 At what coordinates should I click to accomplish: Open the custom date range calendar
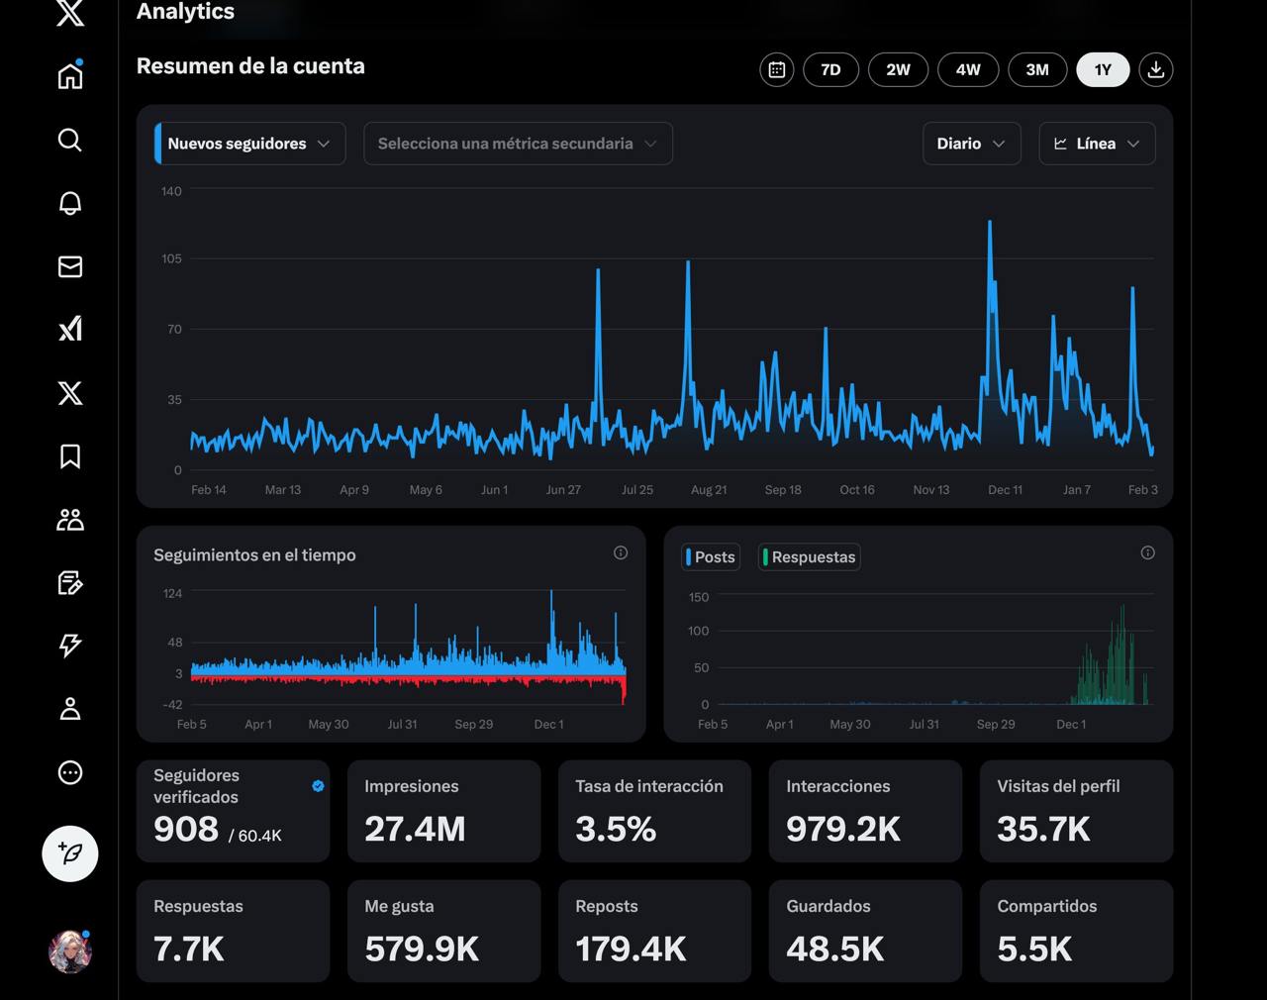pos(777,70)
